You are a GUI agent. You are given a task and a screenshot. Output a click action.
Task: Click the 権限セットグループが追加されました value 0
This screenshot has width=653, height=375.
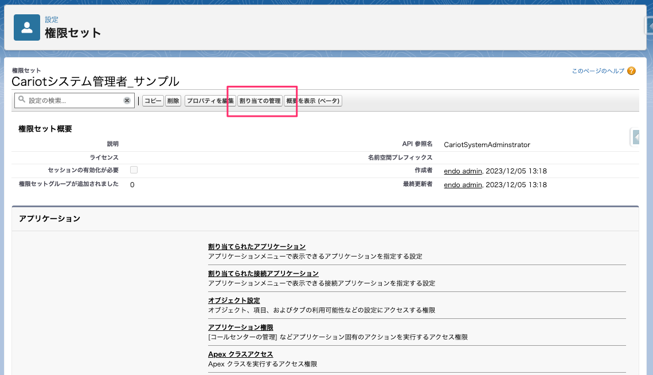132,184
